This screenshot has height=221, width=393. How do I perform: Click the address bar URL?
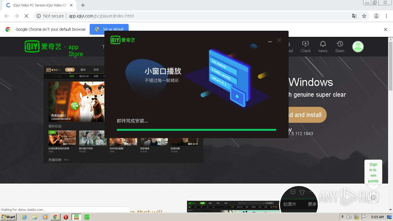pyautogui.click(x=101, y=16)
